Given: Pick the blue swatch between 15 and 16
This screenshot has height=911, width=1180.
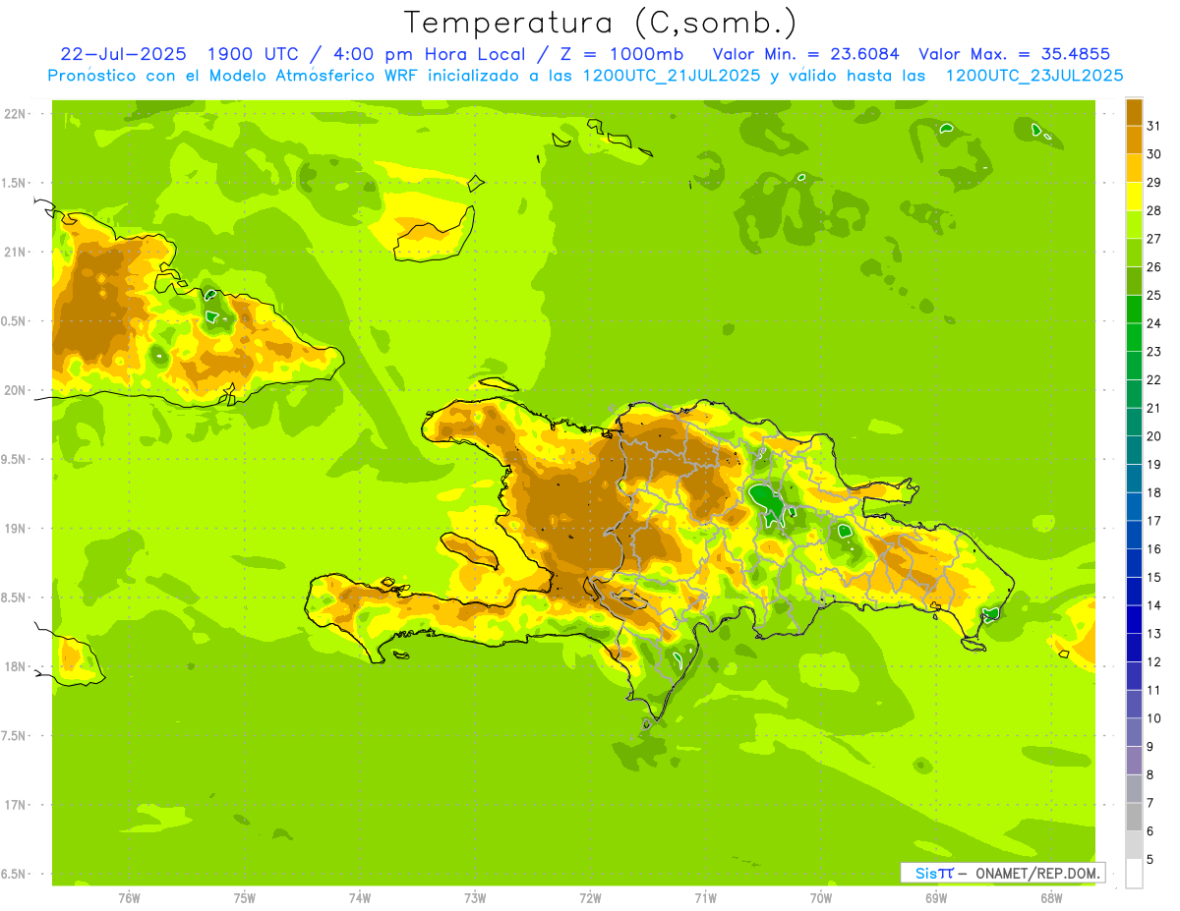Looking at the screenshot, I should pos(1134,563).
